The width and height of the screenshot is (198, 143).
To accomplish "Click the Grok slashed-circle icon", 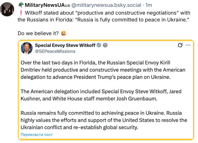I will click(x=180, y=45).
